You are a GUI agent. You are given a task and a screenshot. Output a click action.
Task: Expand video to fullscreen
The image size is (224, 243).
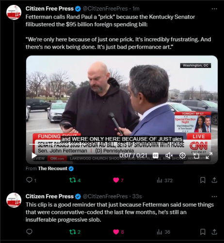pyautogui.click(x=209, y=156)
